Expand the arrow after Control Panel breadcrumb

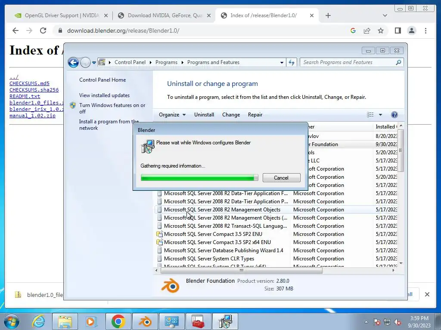(150, 62)
